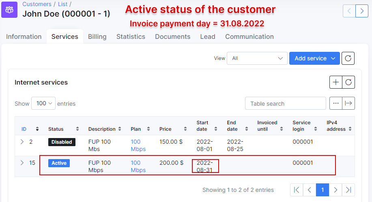372x202 pixels.
Task: Click the table export arrow icon
Action: tap(348, 103)
